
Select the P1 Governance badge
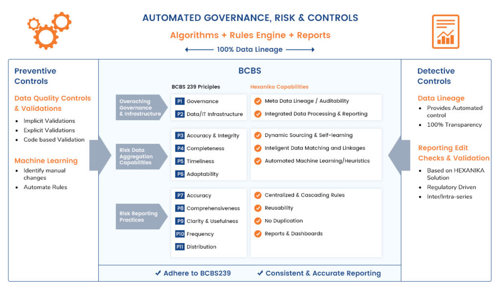(x=180, y=101)
